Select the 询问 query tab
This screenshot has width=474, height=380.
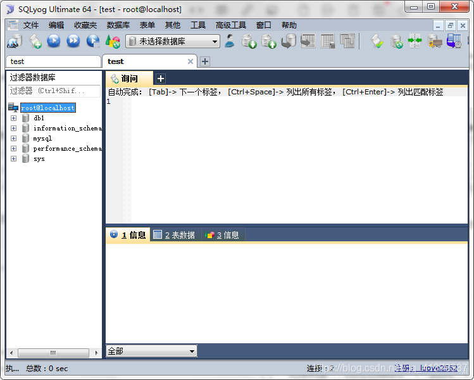(129, 79)
